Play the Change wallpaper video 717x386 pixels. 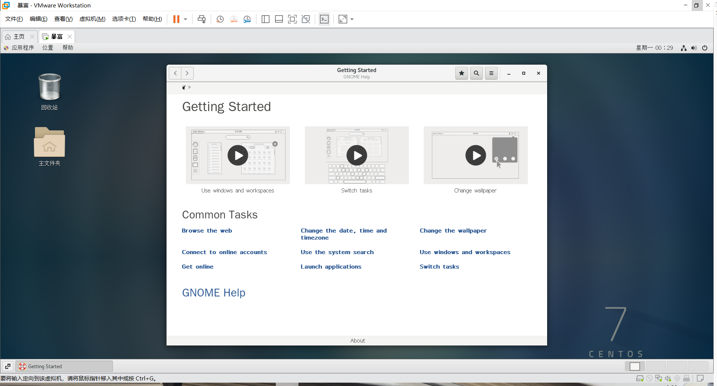pos(476,155)
